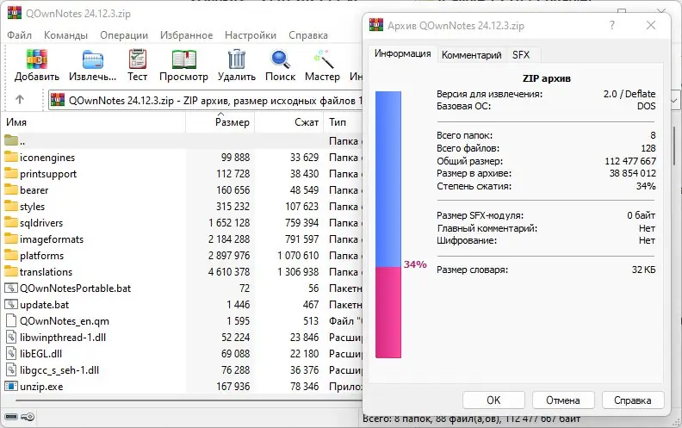Image resolution: width=682 pixels, height=428 pixels.
Task: Select the libwinpthread-1.dll row
Action: click(x=183, y=337)
